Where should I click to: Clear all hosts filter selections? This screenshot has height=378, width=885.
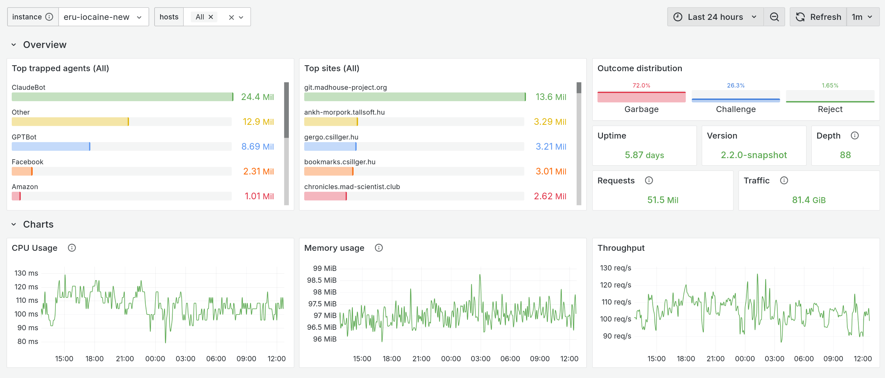coord(231,17)
